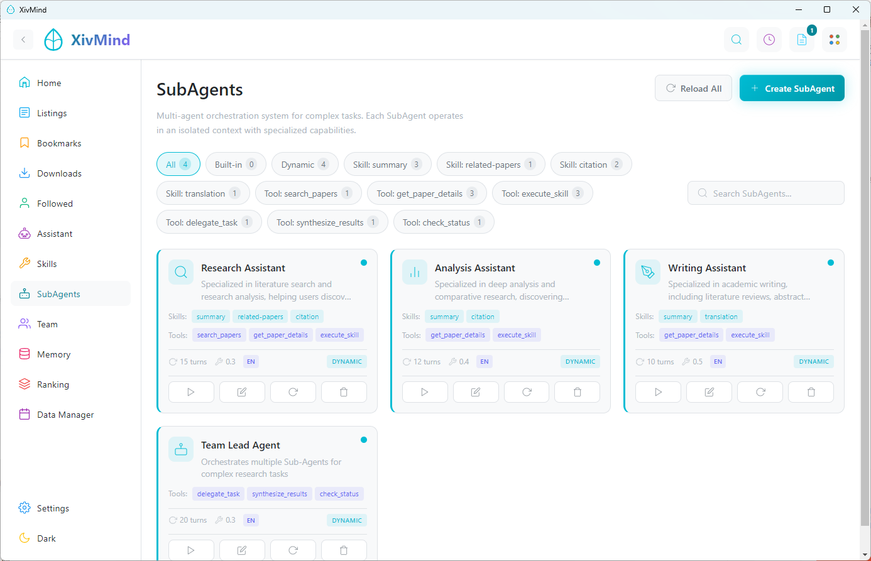
Task: Reload the Team Lead Agent
Action: click(x=293, y=550)
